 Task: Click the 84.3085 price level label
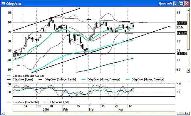click(182, 33)
